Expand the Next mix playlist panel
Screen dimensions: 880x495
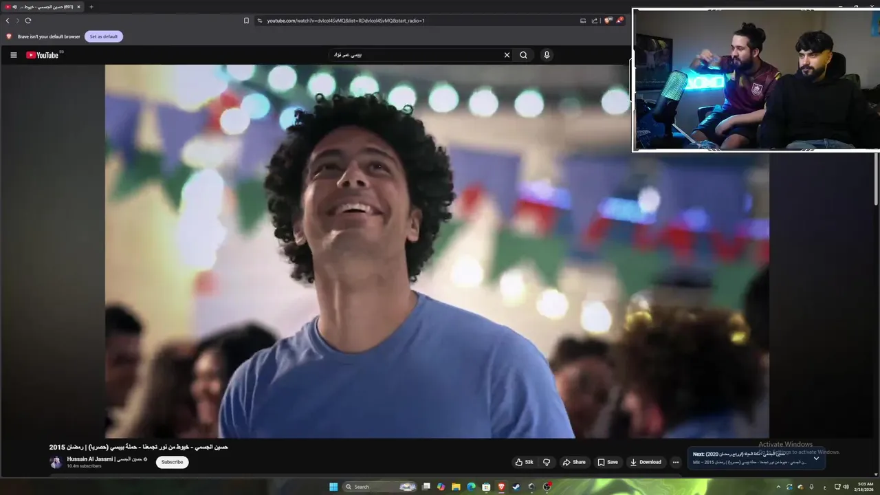816,458
